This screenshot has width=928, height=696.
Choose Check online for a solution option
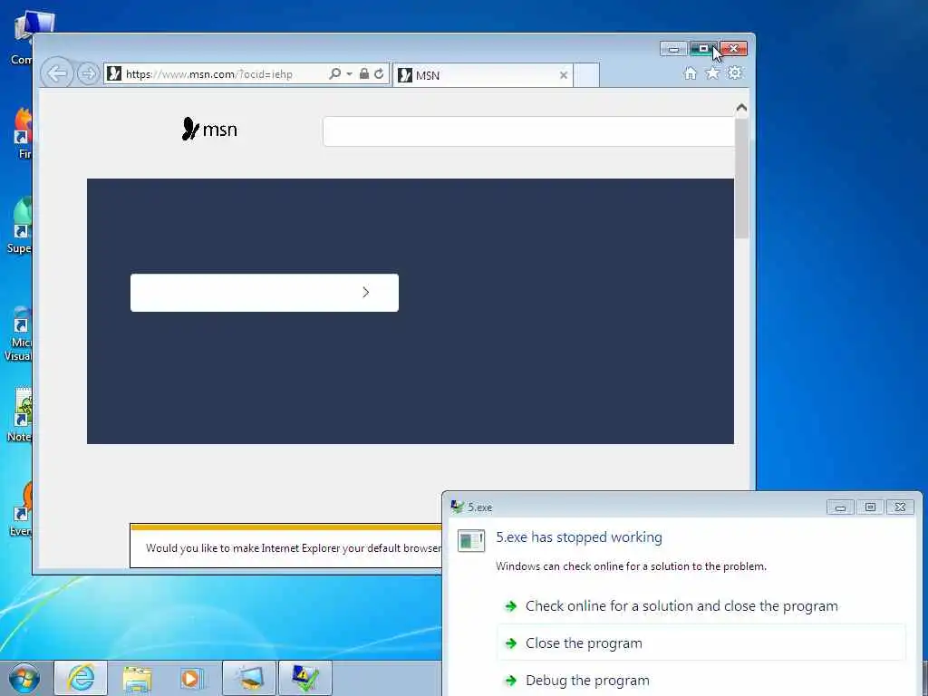click(x=681, y=606)
